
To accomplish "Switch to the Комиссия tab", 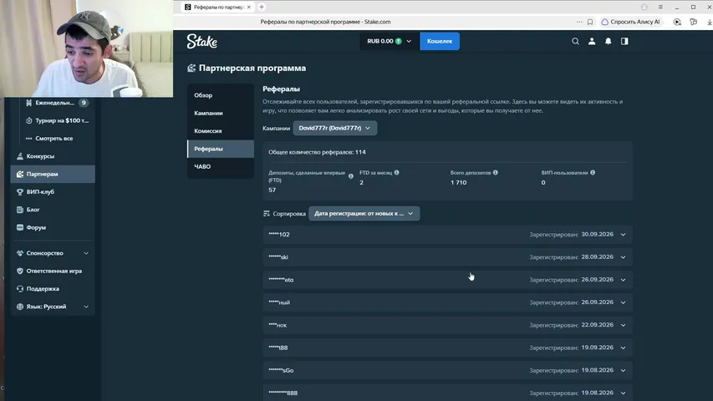I will pos(221,131).
